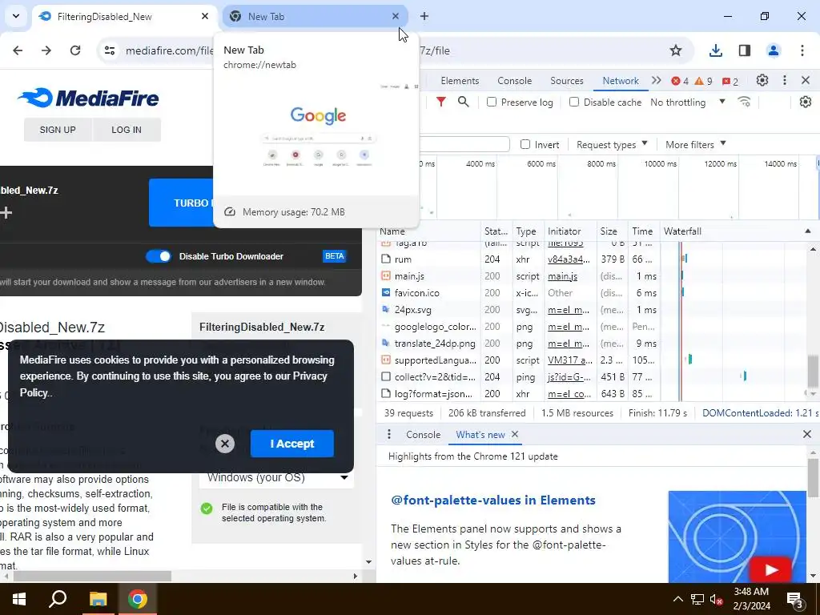Click the MediaFire logo

pos(88,98)
